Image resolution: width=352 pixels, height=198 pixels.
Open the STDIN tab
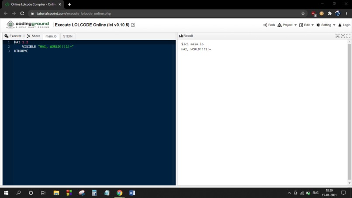(x=68, y=36)
